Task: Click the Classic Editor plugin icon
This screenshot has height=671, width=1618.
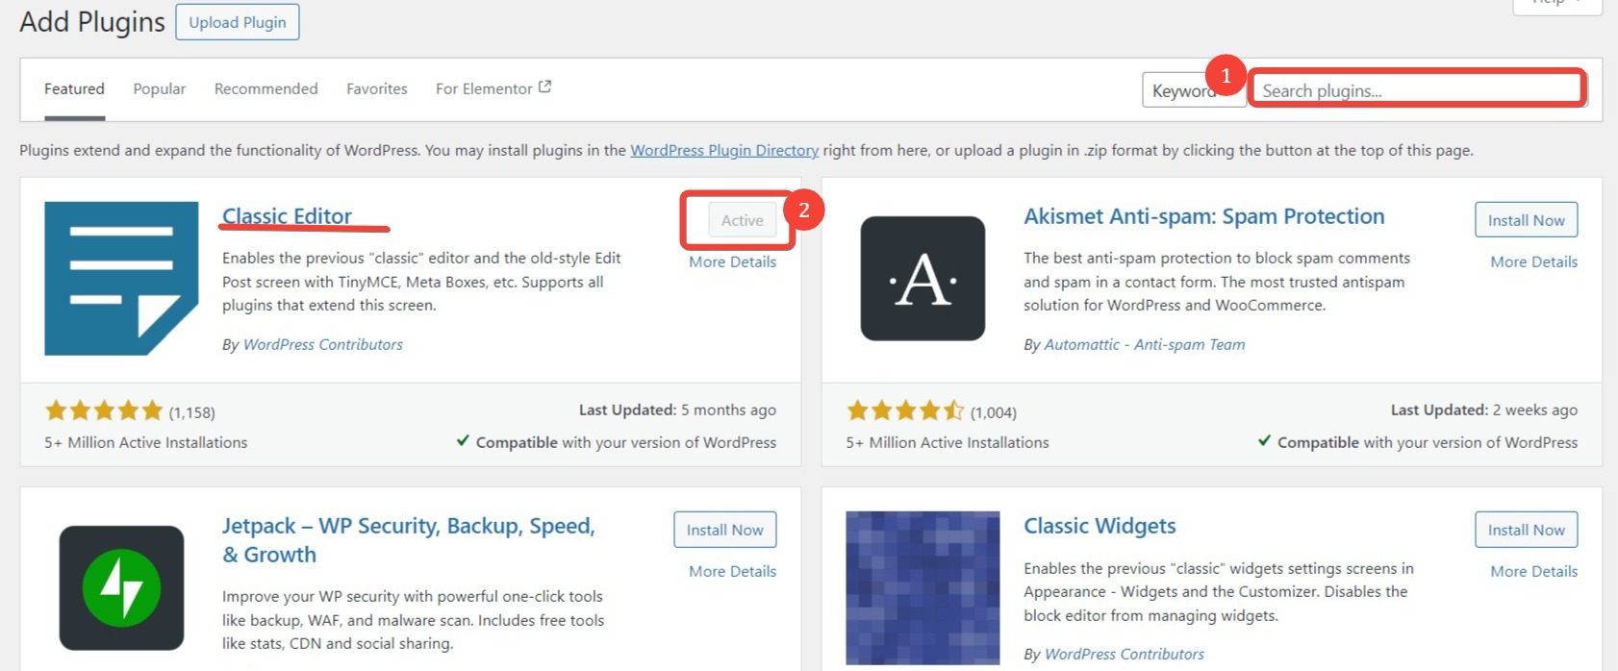Action: pyautogui.click(x=121, y=279)
